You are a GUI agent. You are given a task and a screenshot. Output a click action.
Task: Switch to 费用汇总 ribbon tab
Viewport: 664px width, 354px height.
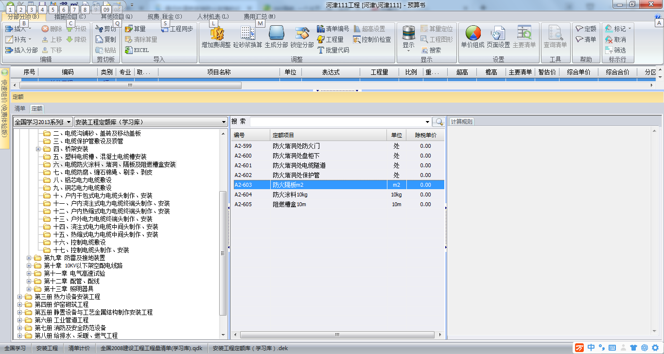click(260, 17)
